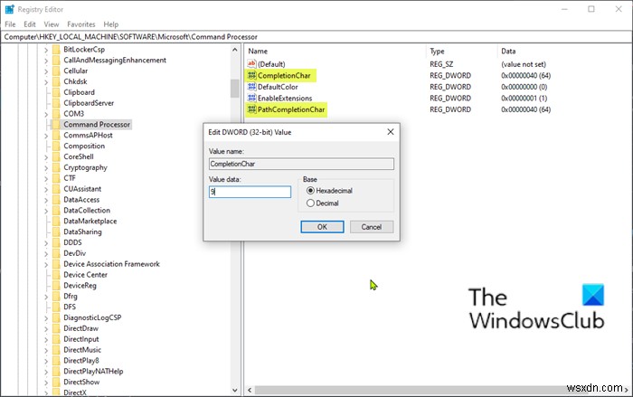Click the DataAccess folder icon
633x397 pixels.
point(56,200)
